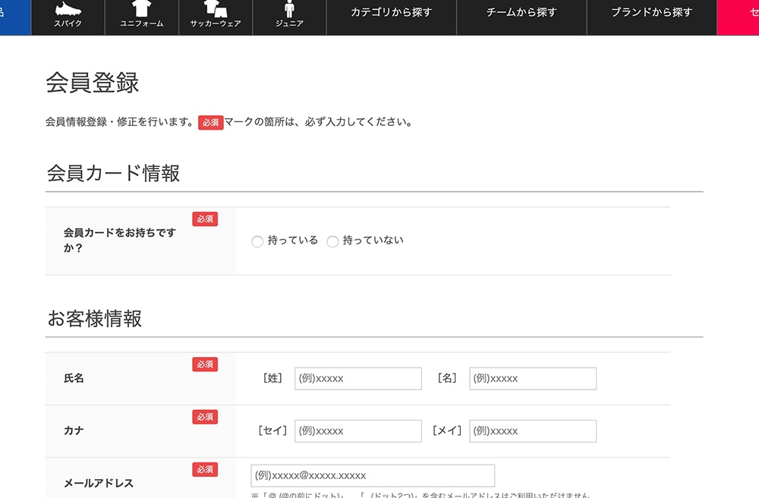Click the 必須 badge on the 会員カード question
The width and height of the screenshot is (759, 498).
(205, 218)
